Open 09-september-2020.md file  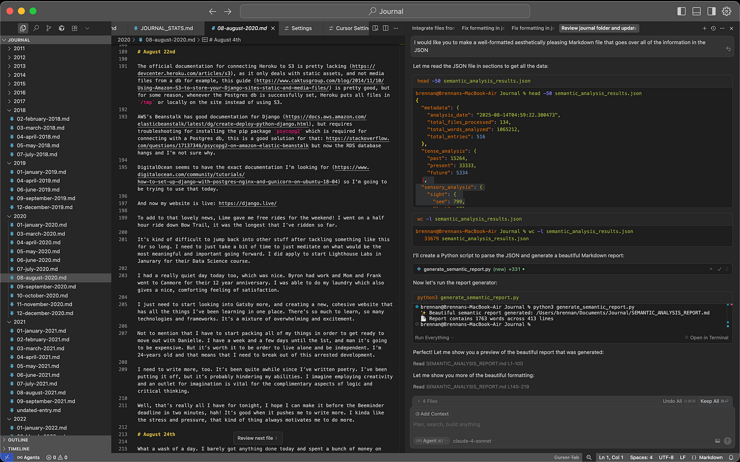click(55, 286)
